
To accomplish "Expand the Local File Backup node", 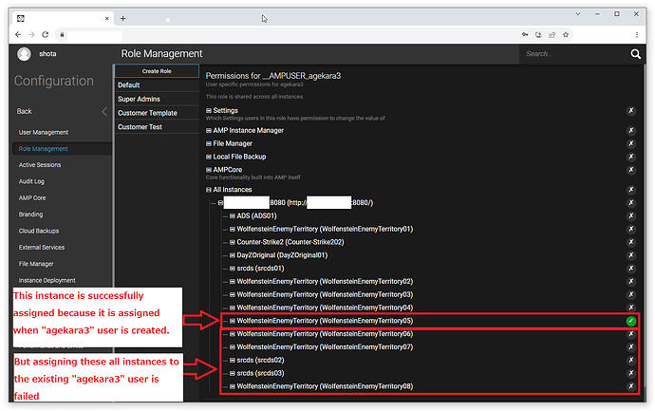I will [209, 157].
